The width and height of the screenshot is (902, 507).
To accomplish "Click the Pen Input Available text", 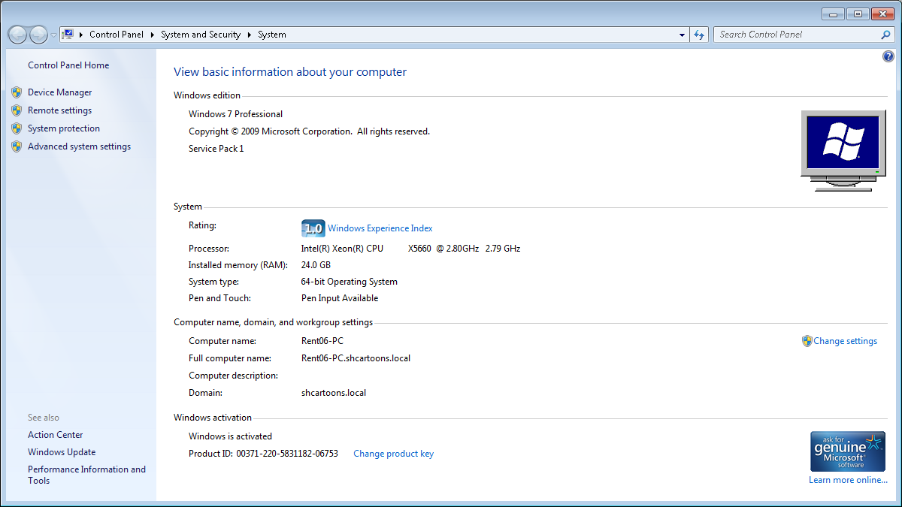I will click(340, 298).
